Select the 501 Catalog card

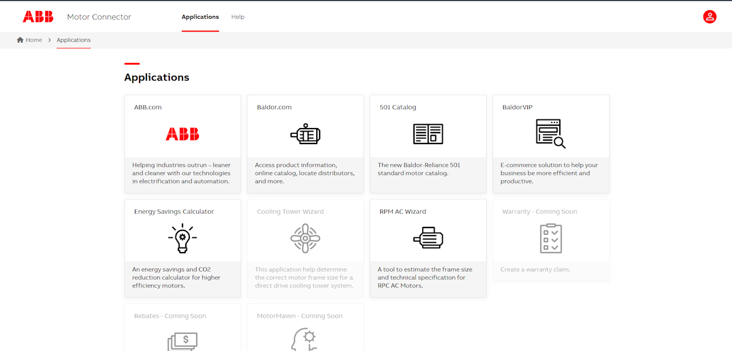tap(428, 143)
